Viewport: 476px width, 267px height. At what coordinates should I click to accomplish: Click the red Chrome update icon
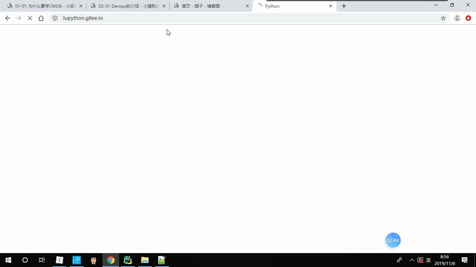click(x=468, y=18)
